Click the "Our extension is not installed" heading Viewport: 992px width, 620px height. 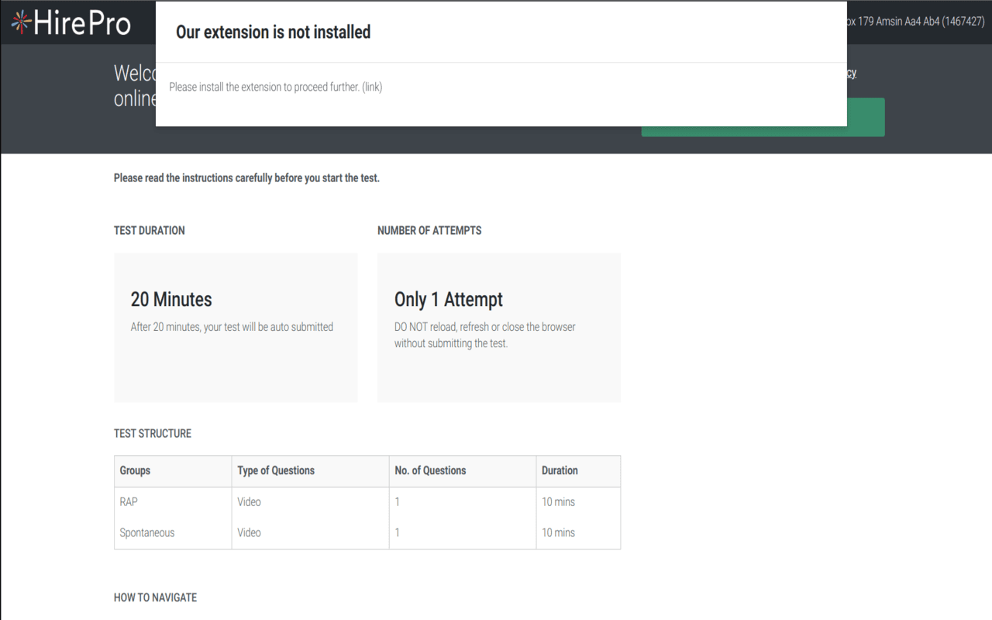(273, 32)
